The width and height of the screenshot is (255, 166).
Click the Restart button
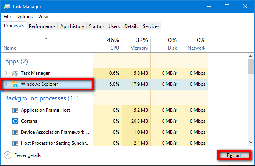[x=234, y=155]
